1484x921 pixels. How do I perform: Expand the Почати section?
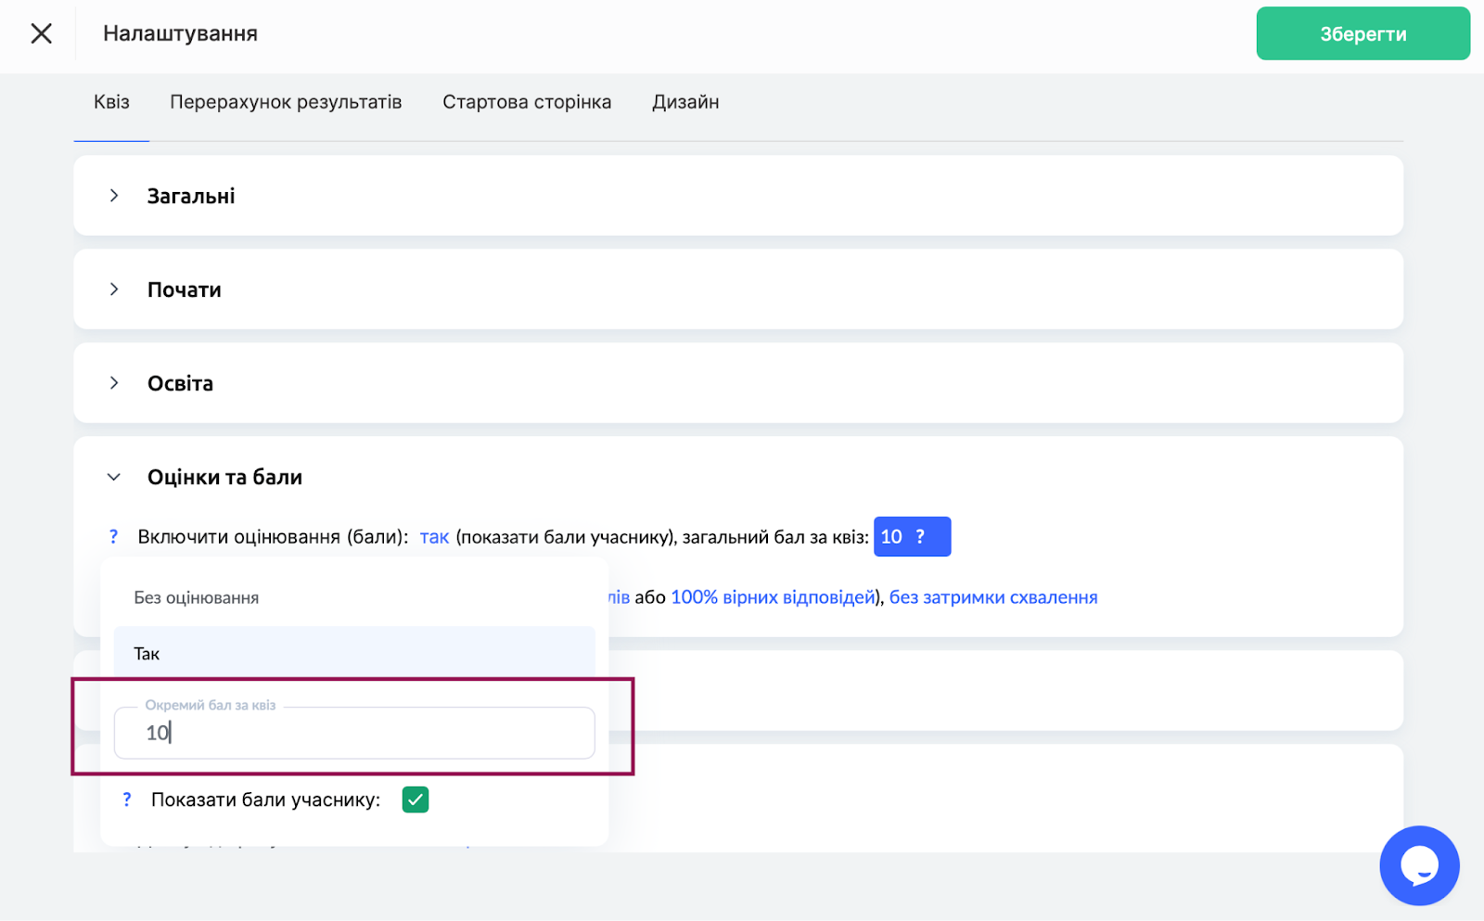114,289
